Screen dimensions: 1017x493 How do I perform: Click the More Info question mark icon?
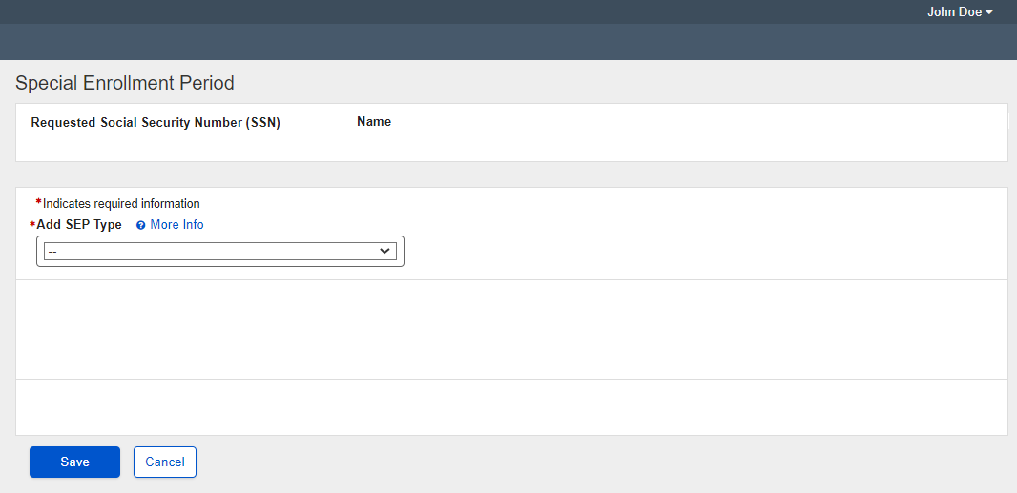(x=141, y=225)
